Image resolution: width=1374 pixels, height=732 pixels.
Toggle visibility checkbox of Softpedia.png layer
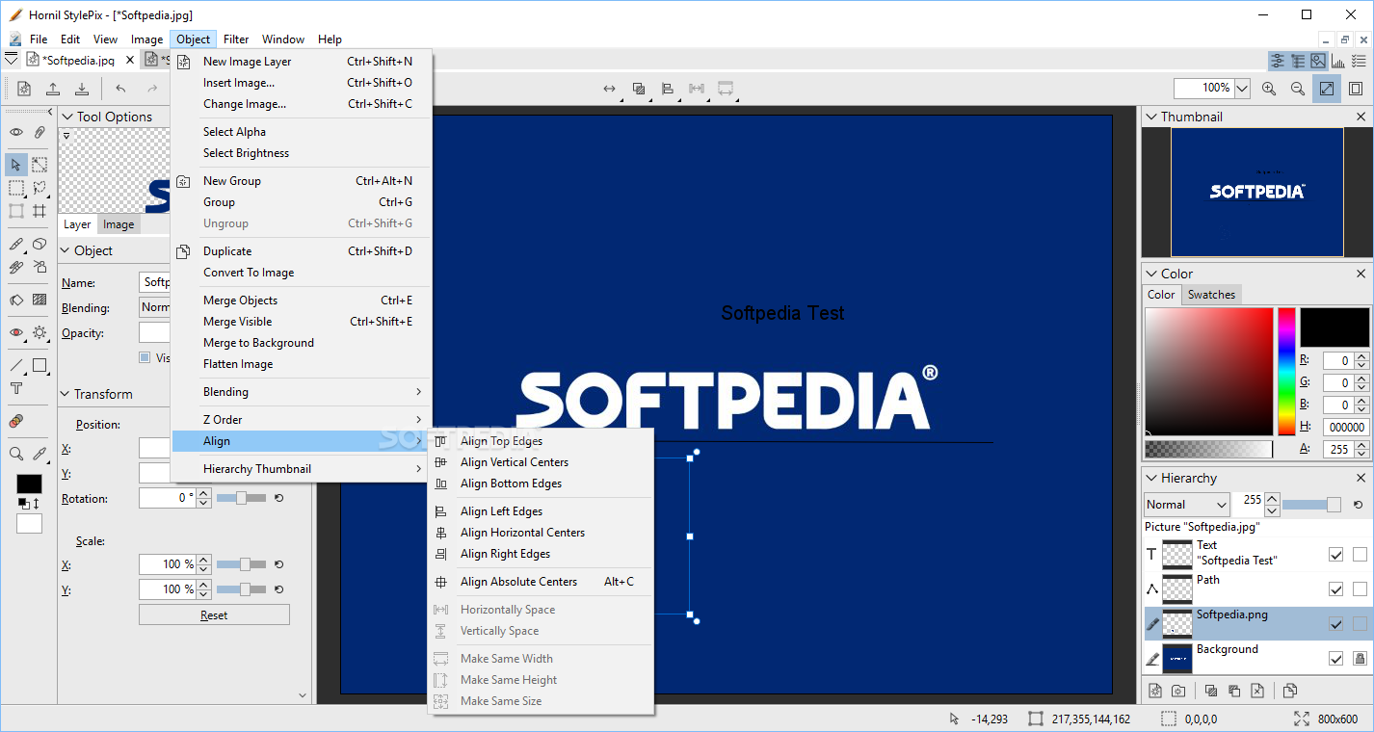1335,623
